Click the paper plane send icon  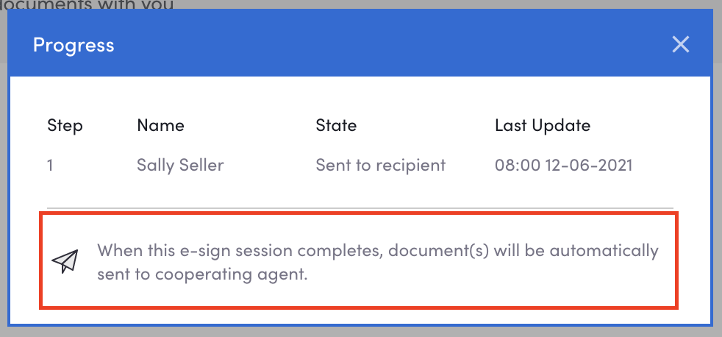65,261
